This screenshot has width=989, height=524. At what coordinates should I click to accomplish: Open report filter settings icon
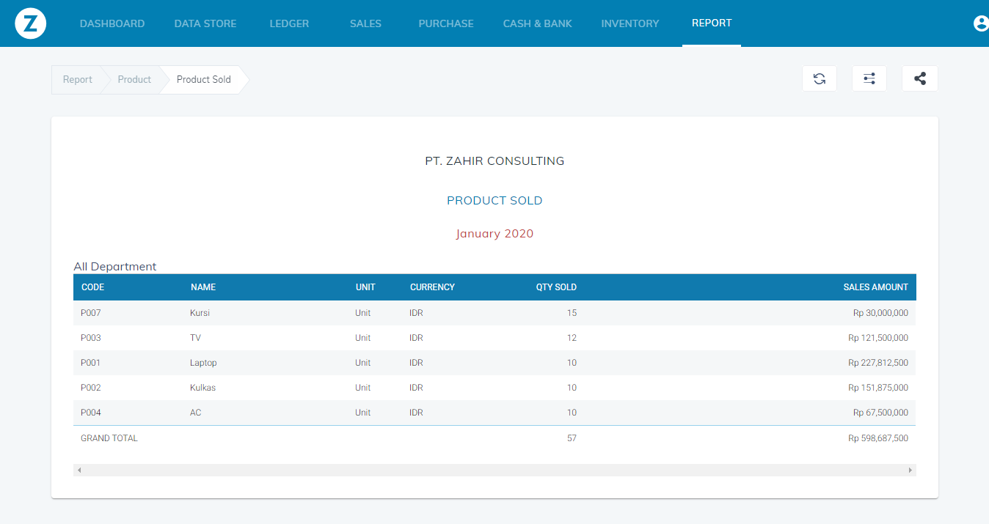pos(869,79)
